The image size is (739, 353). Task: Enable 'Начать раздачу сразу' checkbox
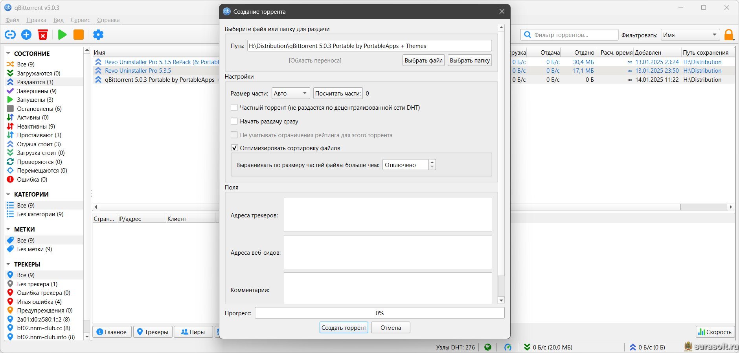[x=234, y=121]
